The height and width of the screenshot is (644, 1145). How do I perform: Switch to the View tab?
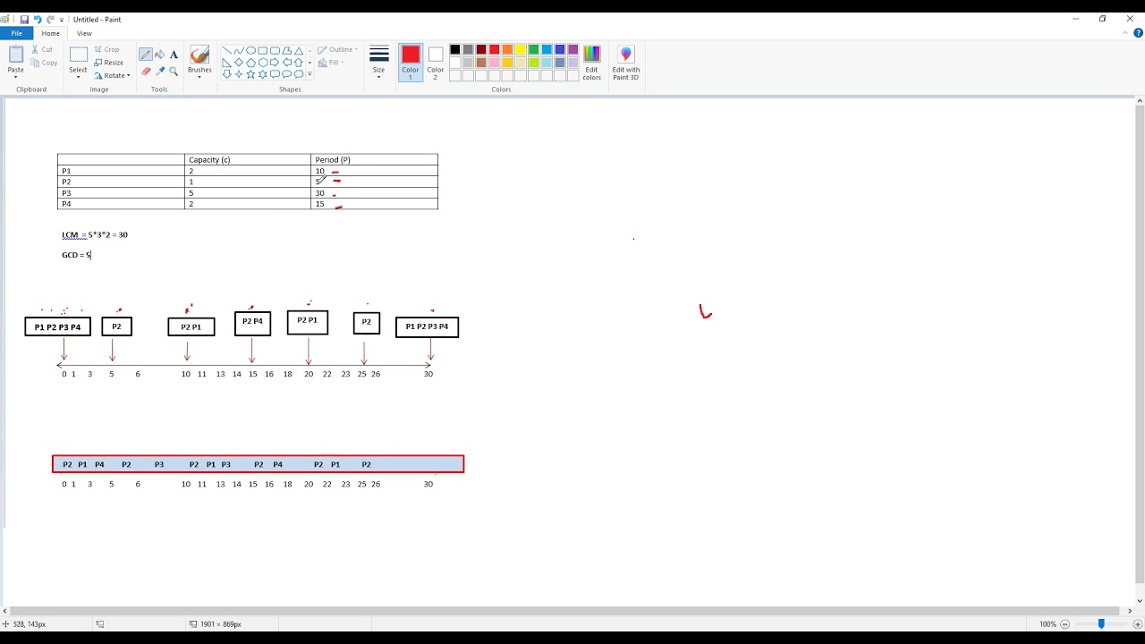point(84,33)
